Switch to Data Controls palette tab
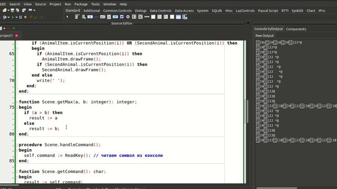The image size is (337, 189). coord(161,10)
